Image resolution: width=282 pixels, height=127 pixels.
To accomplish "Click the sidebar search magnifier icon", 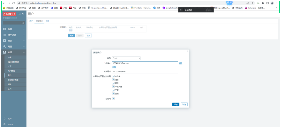I will [x=23, y=23].
